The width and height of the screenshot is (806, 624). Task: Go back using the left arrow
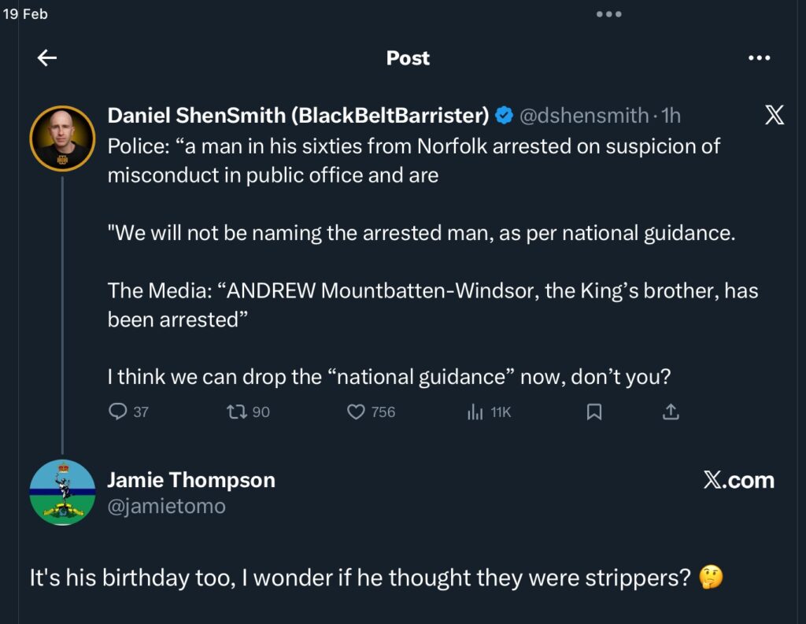[x=47, y=57]
